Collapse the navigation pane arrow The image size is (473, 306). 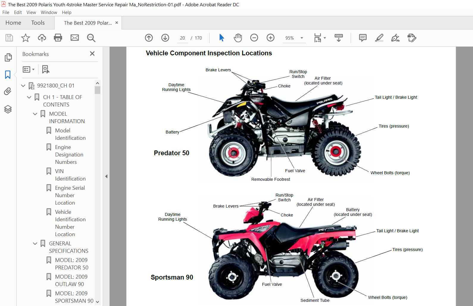point(106,176)
